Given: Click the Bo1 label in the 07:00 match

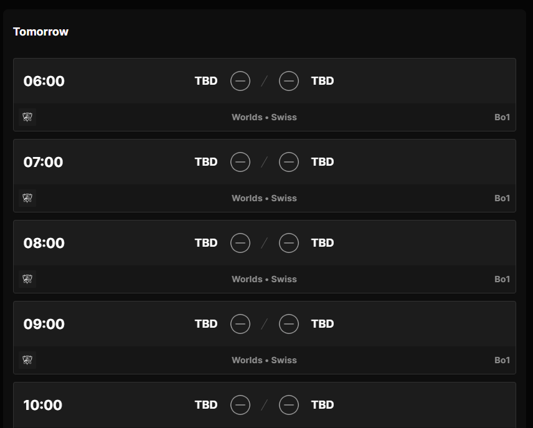Looking at the screenshot, I should point(502,198).
